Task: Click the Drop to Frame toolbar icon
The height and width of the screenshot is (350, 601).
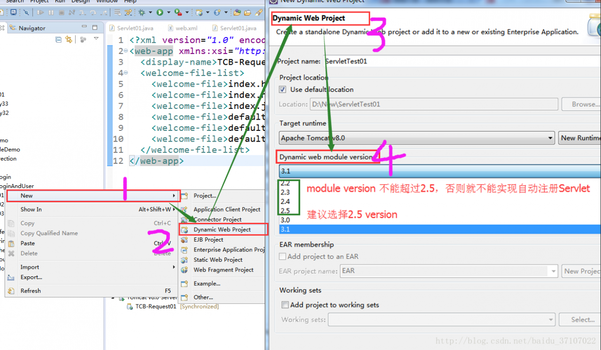Action: [x=117, y=13]
